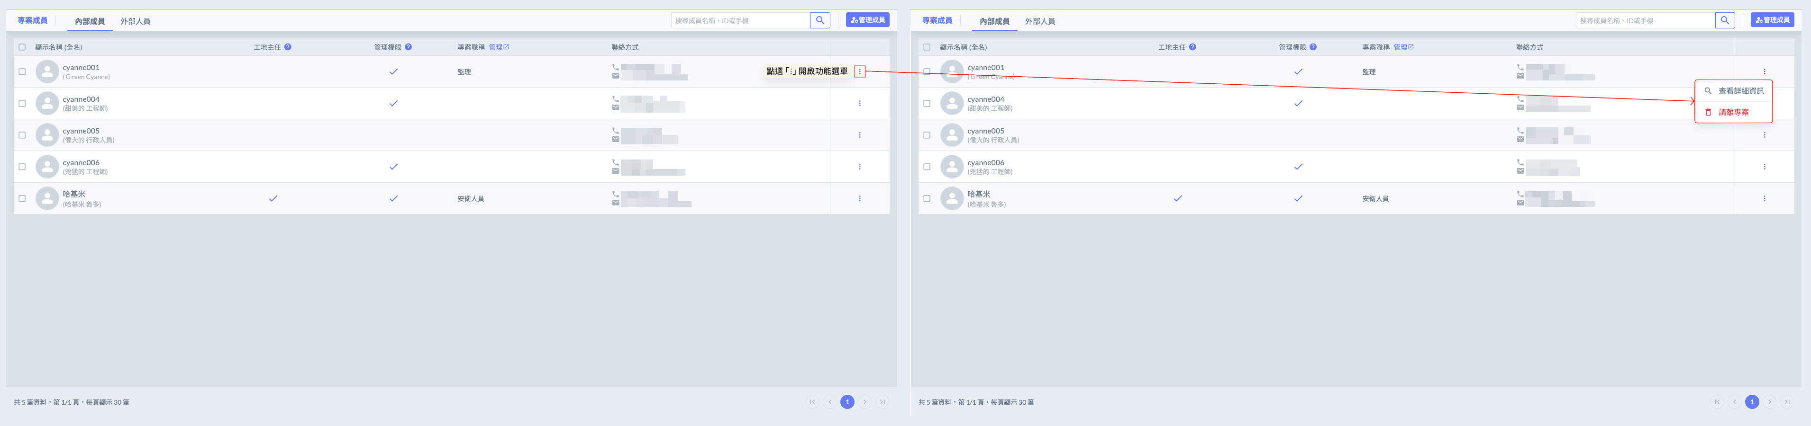Click the avatar icon of cyanne005 in the left panel
1811x426 pixels.
47,135
